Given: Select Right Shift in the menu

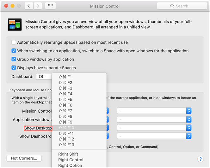Looking at the screenshot, I should coord(79,154).
